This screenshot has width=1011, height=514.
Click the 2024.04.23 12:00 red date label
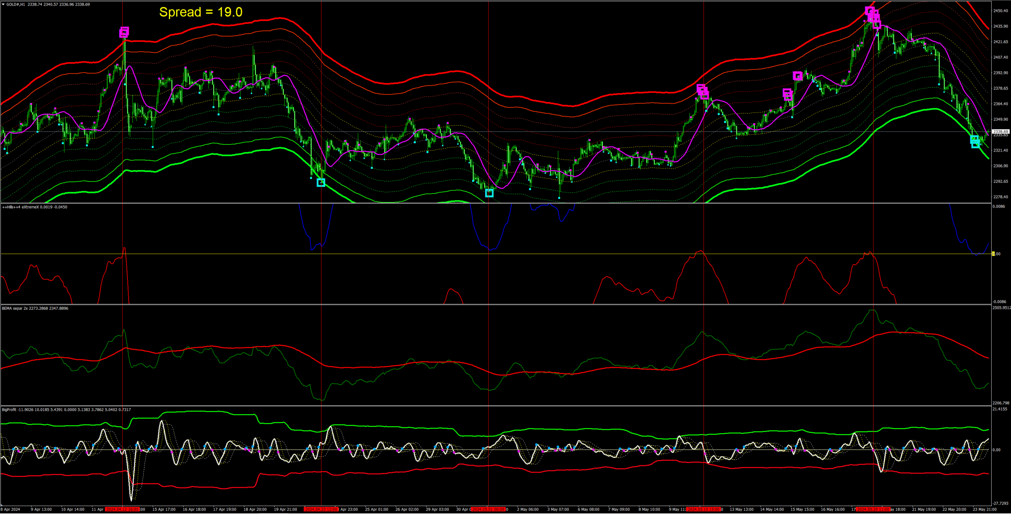click(x=321, y=509)
